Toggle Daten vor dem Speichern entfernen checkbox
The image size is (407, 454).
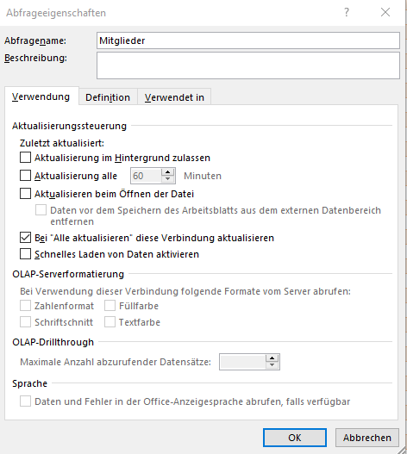[41, 210]
